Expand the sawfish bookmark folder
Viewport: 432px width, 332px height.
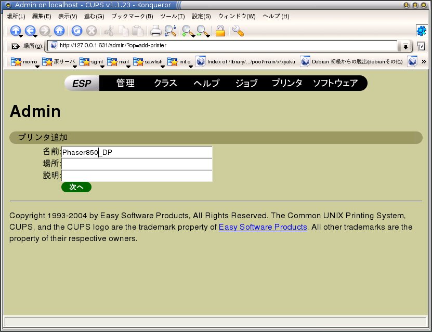coord(148,62)
